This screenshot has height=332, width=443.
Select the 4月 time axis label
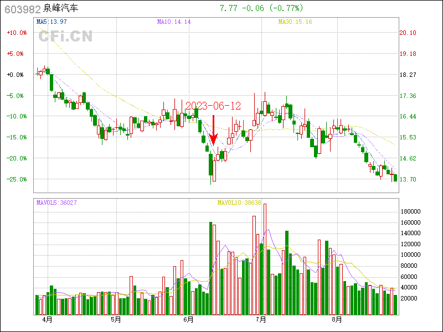pos(48,320)
